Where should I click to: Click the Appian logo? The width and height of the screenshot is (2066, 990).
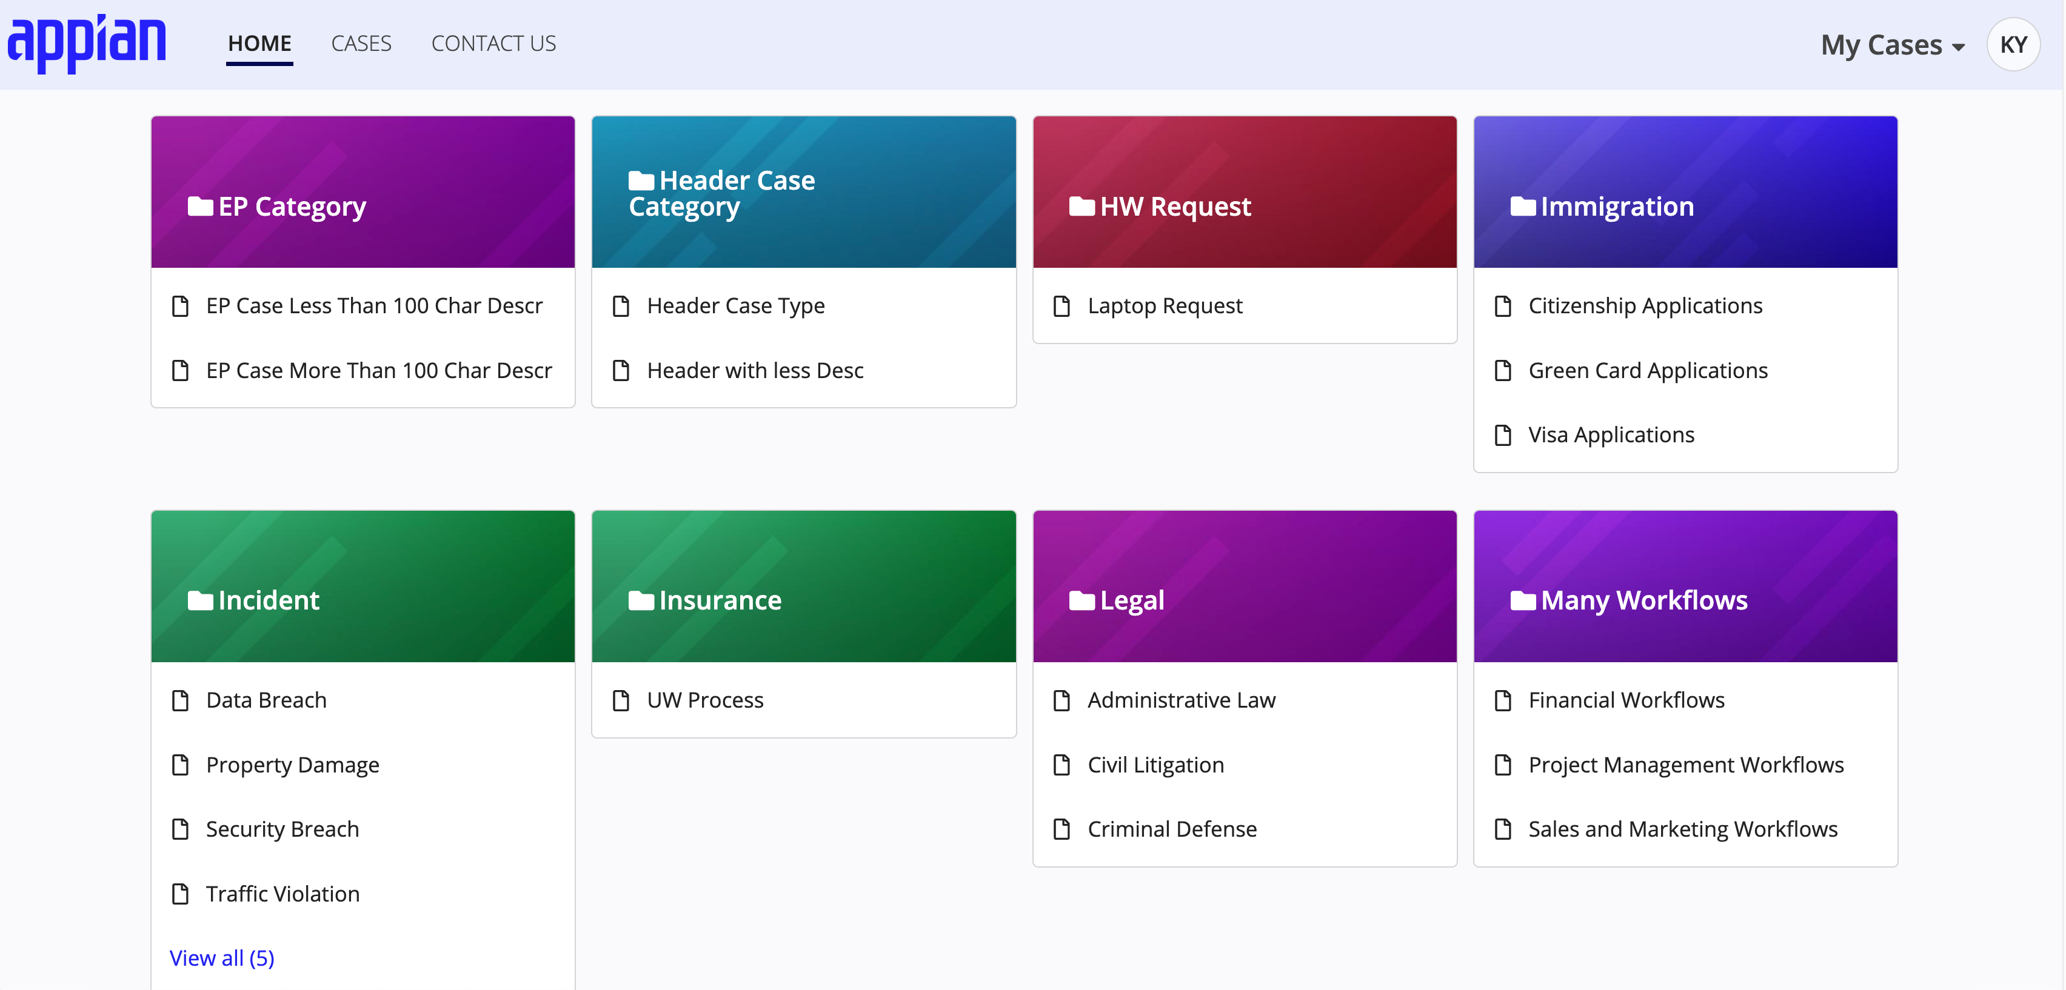point(87,43)
